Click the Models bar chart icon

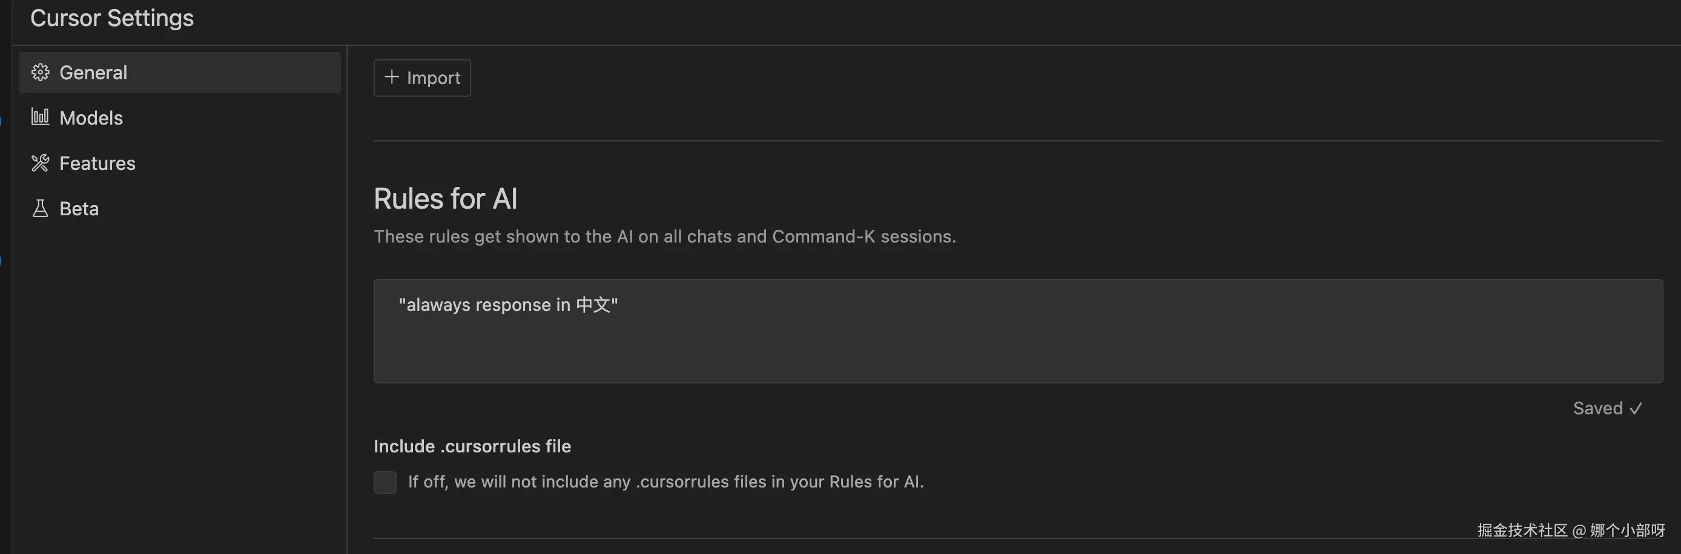pos(41,117)
